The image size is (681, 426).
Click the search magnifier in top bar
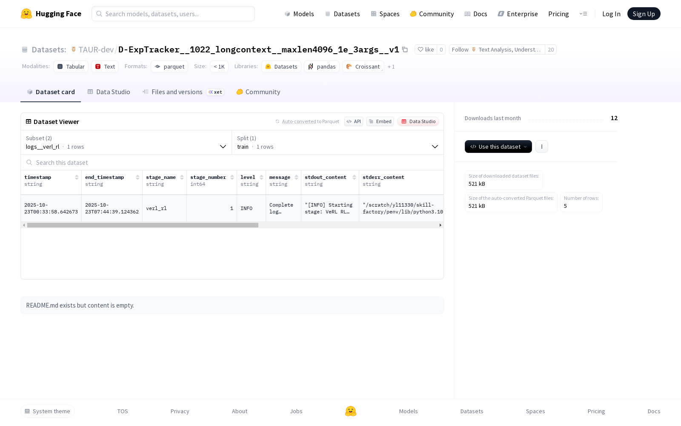pyautogui.click(x=99, y=14)
